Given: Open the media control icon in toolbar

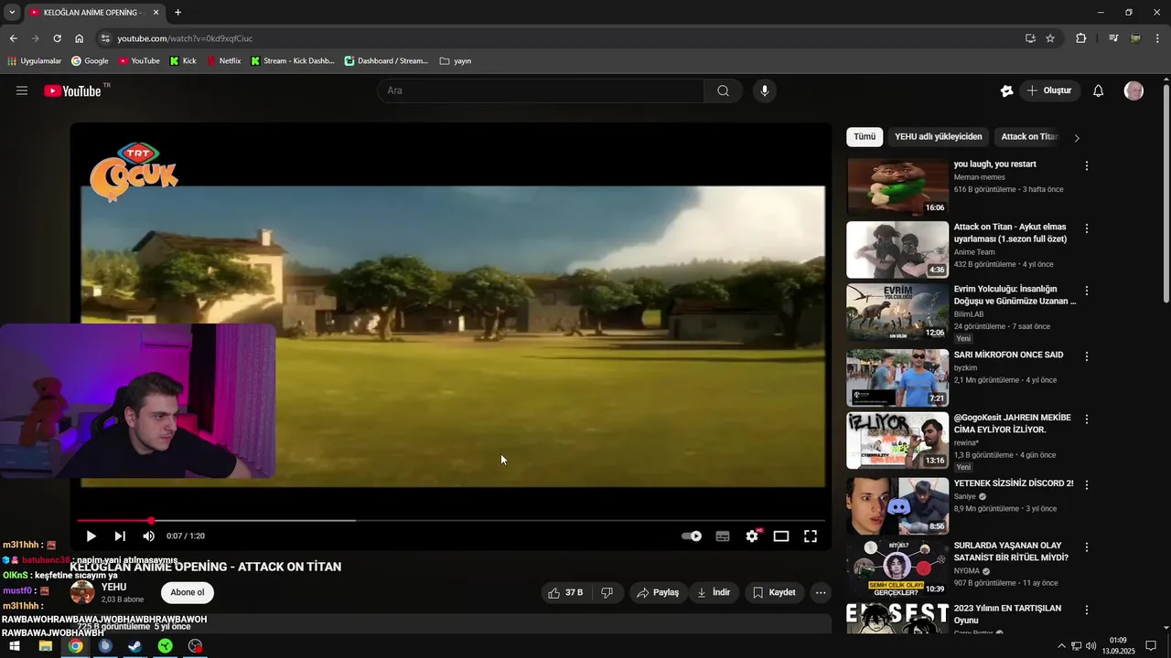Looking at the screenshot, I should point(1113,38).
